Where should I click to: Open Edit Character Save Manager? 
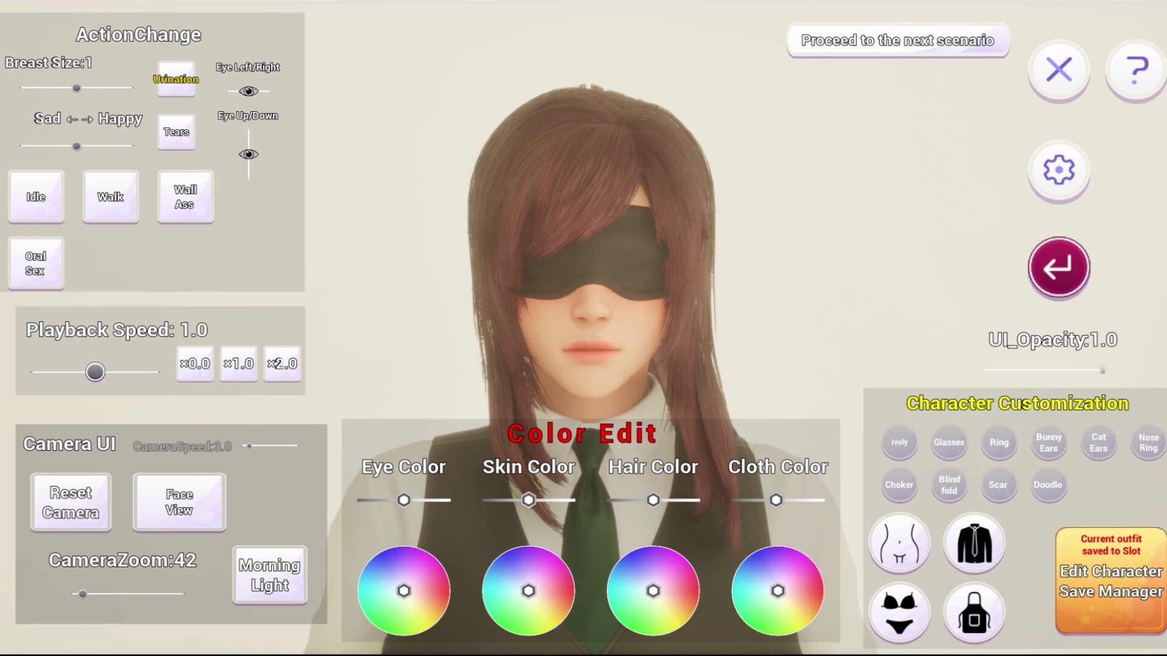pos(1110,581)
